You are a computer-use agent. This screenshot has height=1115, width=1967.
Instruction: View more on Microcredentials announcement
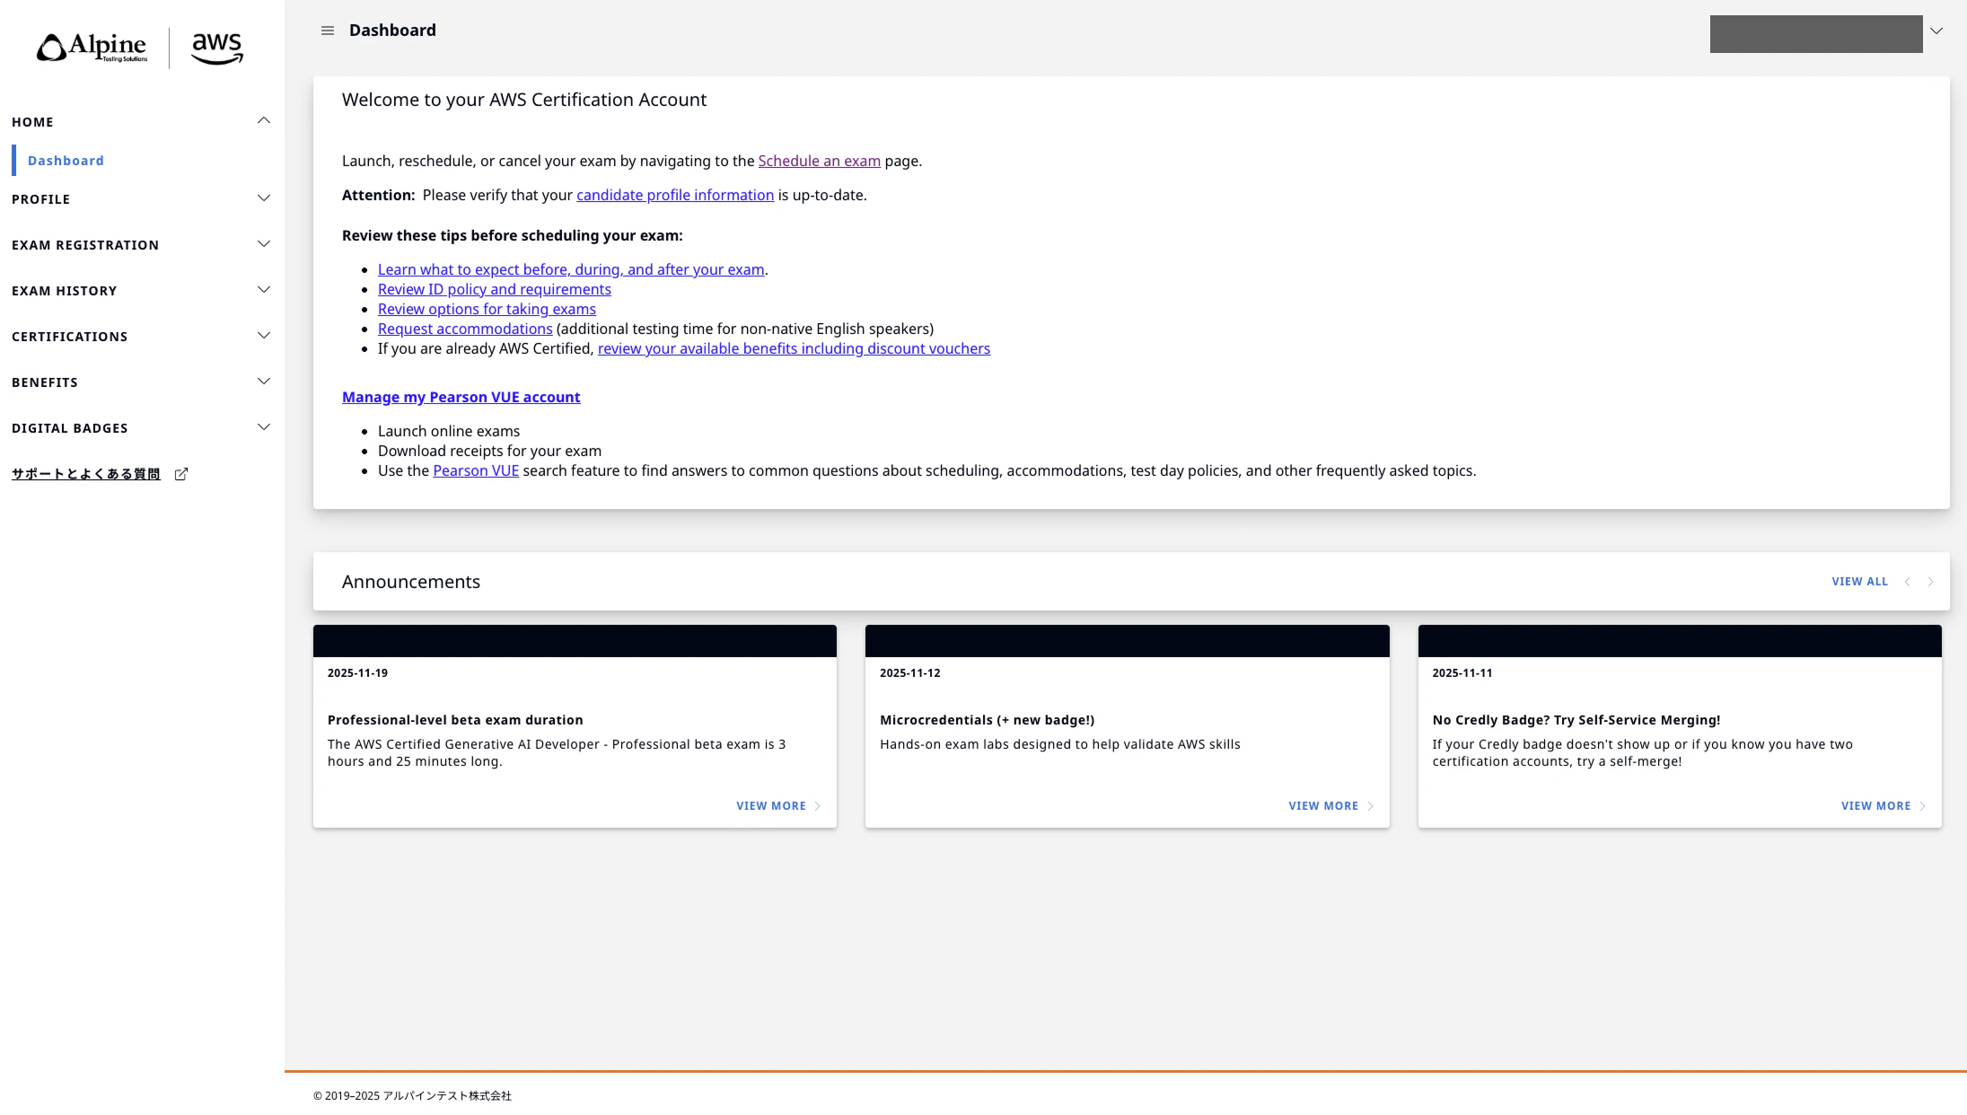tap(1331, 806)
